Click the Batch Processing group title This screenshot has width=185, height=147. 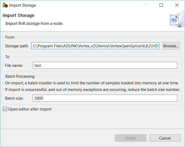20,76
